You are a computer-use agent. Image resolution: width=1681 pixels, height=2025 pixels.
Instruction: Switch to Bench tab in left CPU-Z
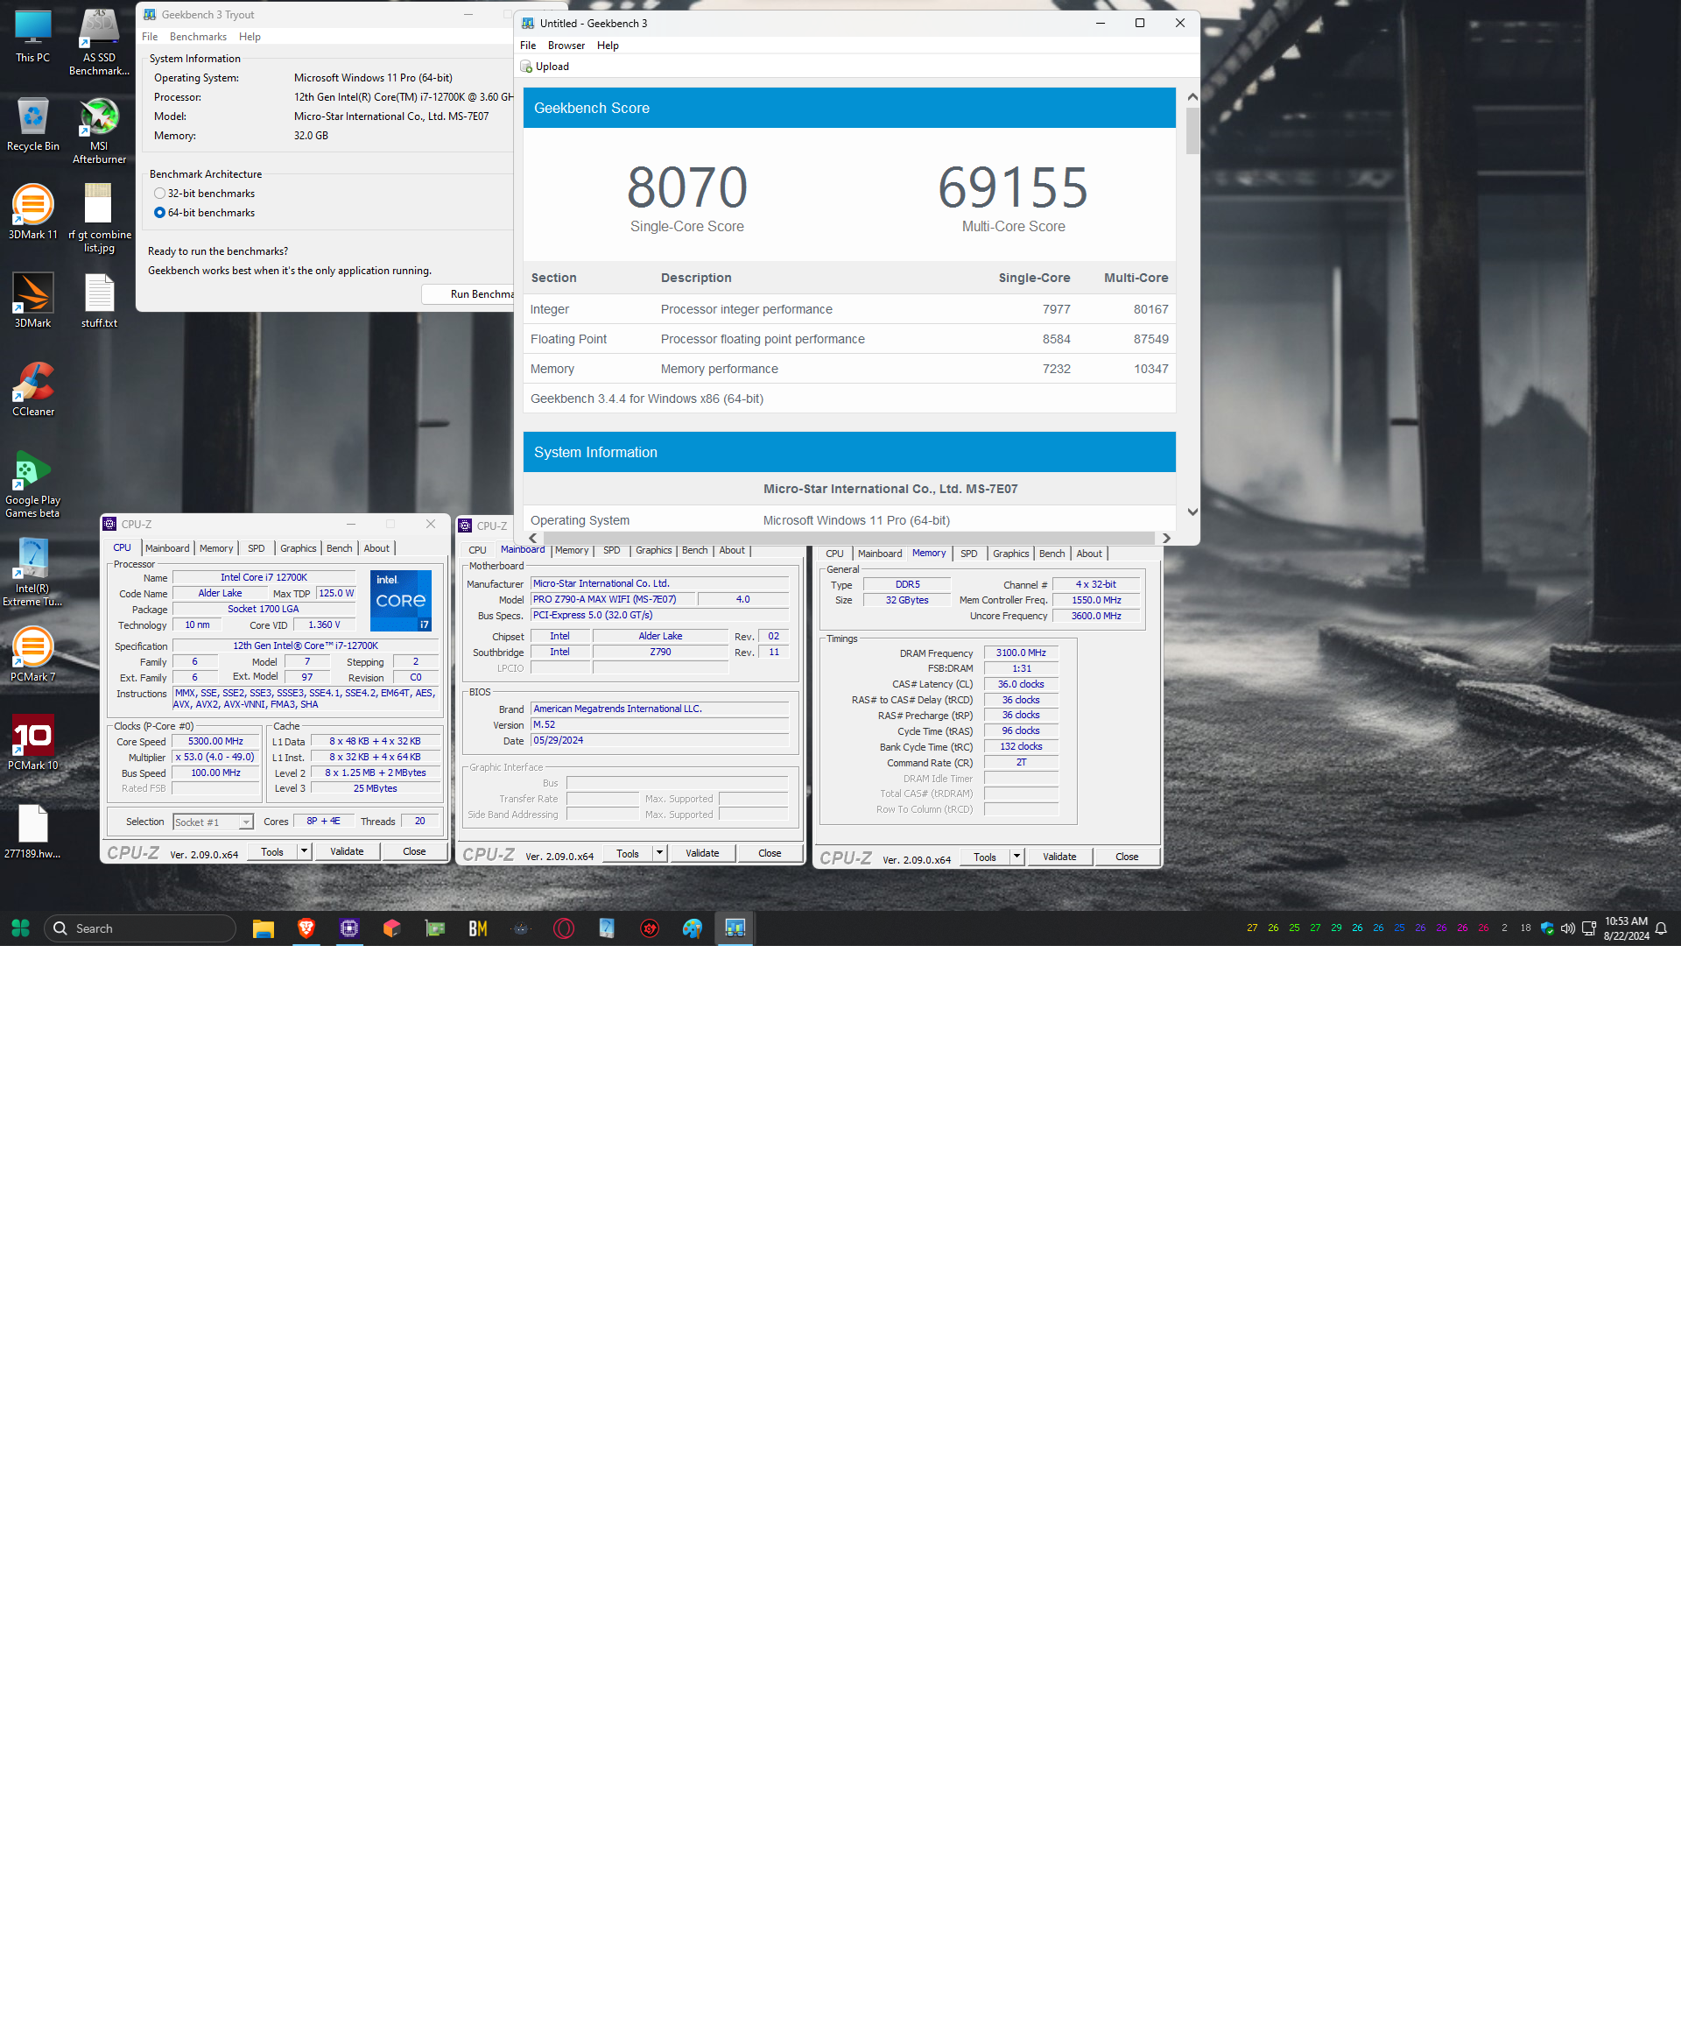[x=340, y=548]
